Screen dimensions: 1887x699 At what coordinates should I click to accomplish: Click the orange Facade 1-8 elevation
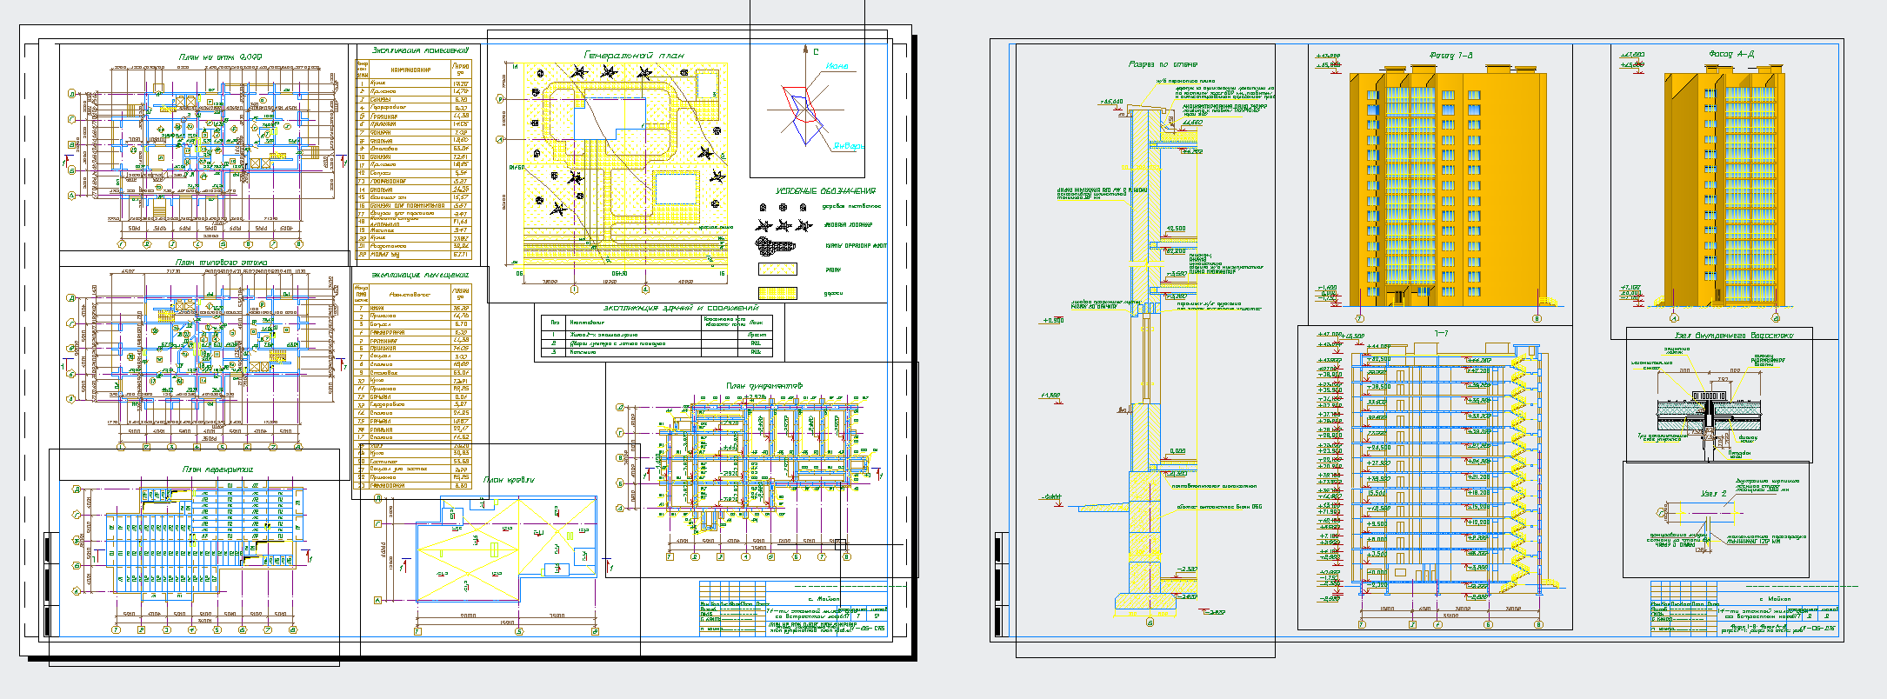coord(1448,188)
